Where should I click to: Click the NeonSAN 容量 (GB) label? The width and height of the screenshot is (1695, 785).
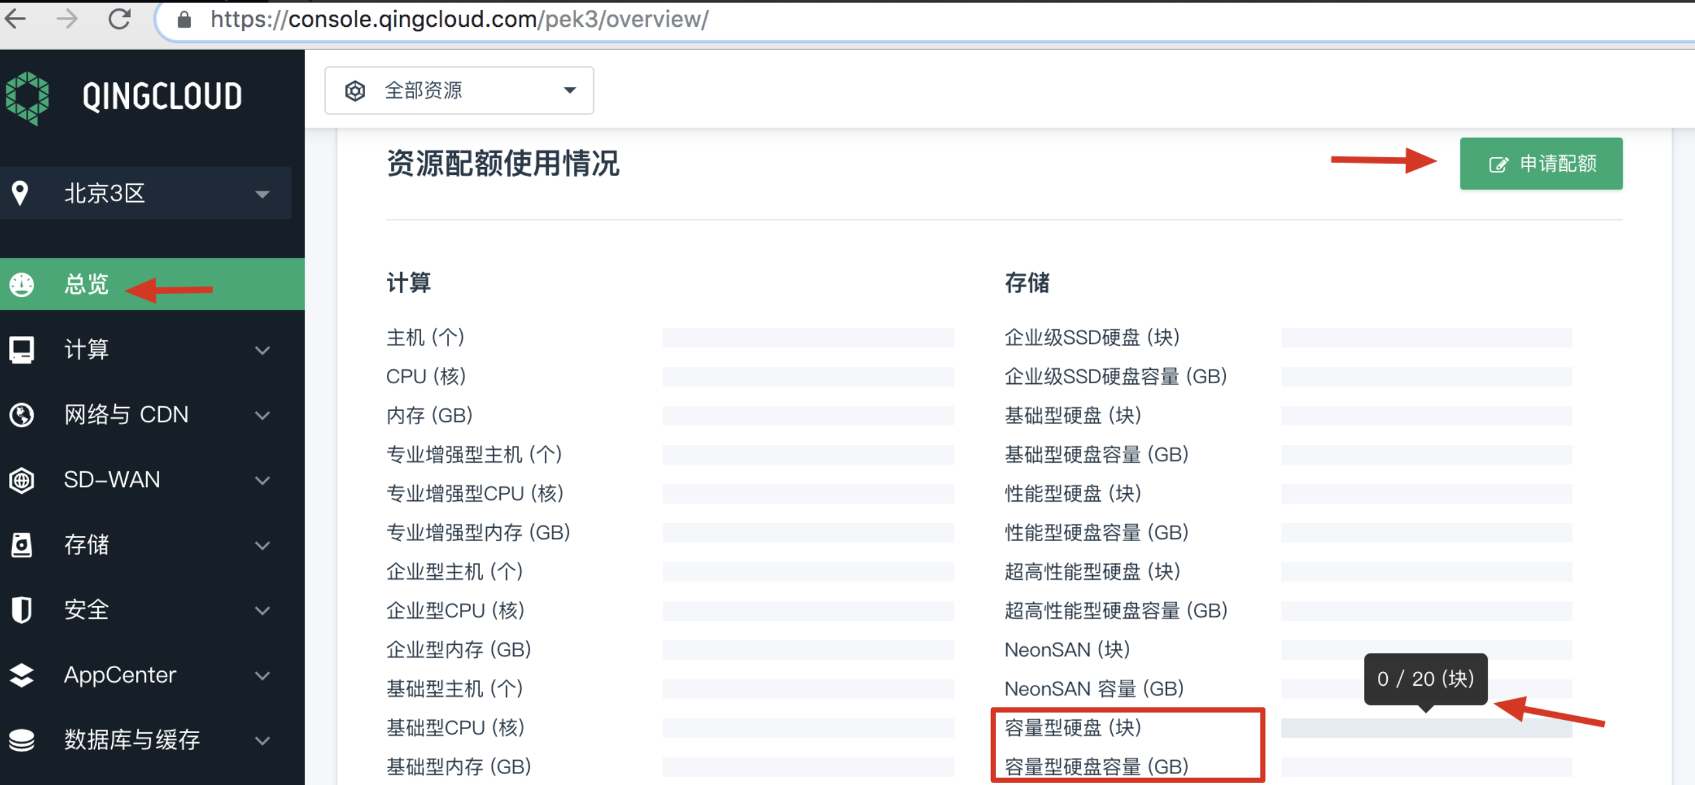pos(1094,689)
